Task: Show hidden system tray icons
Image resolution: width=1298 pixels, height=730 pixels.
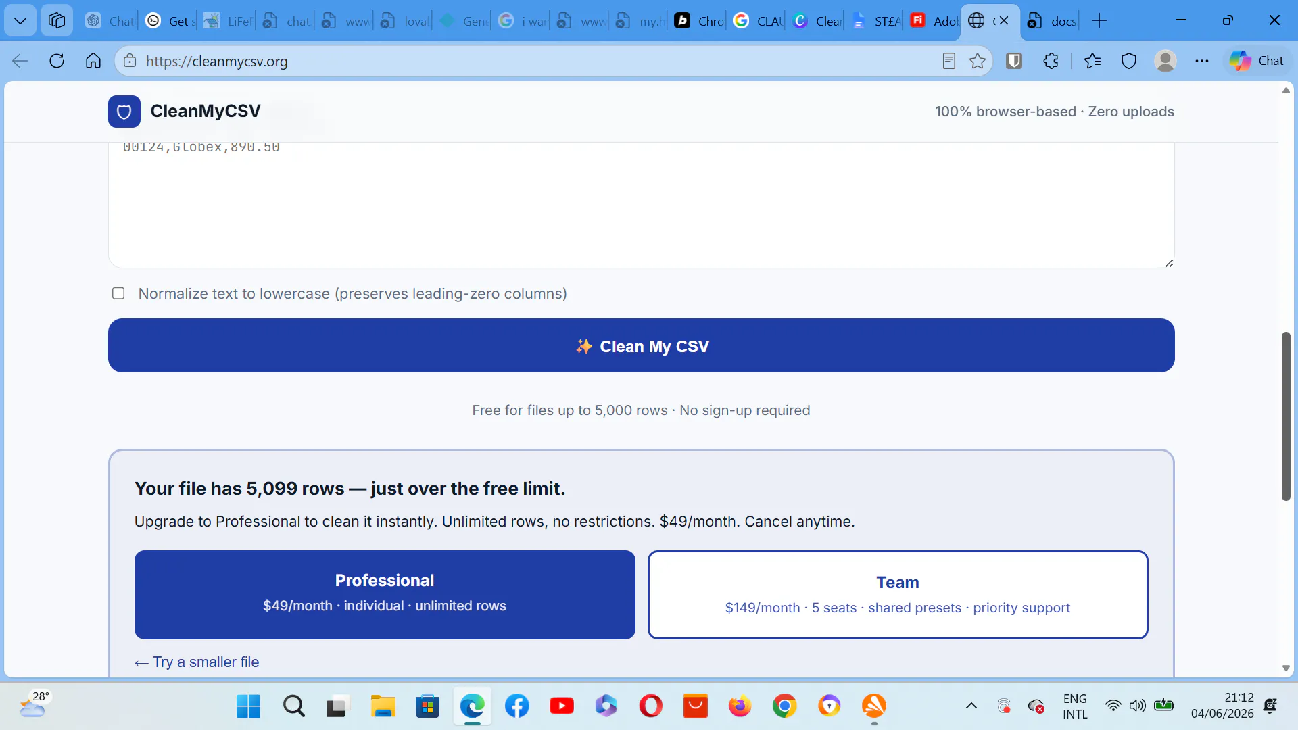Action: [971, 706]
